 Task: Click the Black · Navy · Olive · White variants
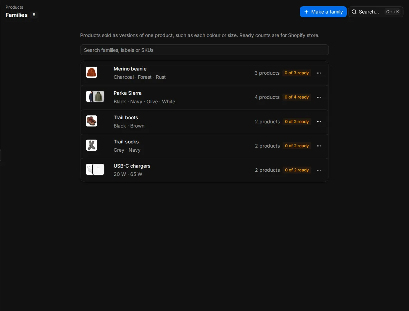point(144,102)
